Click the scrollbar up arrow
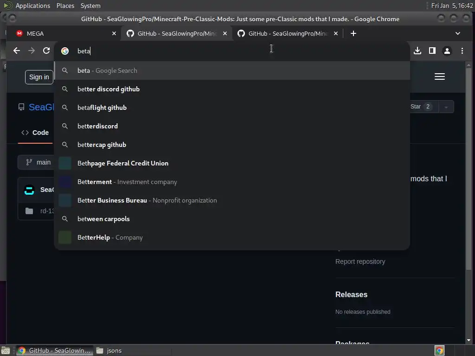This screenshot has height=356, width=475. 469,65
